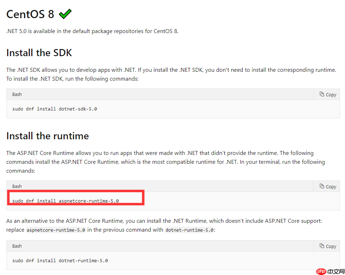Select the dotnet-runtime install command in the bottom block
This screenshot has width=345, height=275.
coord(60,260)
